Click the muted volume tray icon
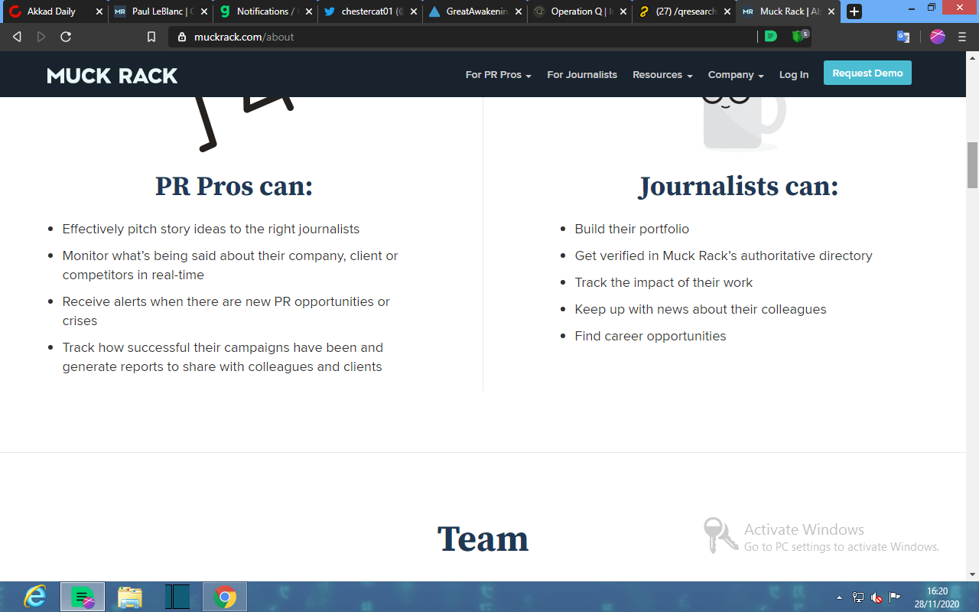The image size is (979, 612). (x=877, y=597)
